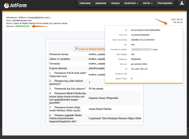Viewport: 189px width, 139px height.
Task: Select the NACE kodu nedir question text
Action: point(68,75)
